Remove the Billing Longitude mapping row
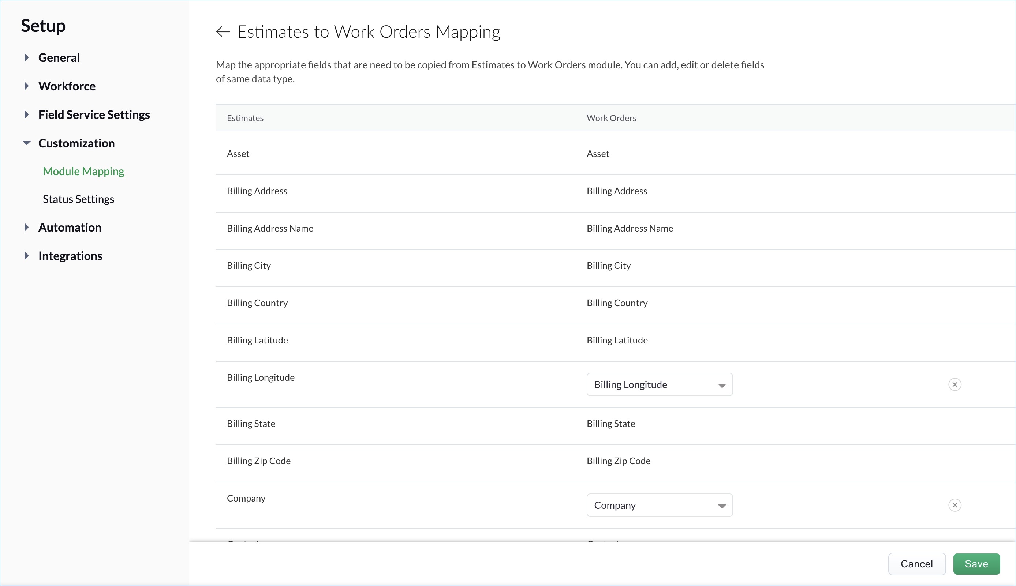The width and height of the screenshot is (1016, 586). [x=955, y=384]
